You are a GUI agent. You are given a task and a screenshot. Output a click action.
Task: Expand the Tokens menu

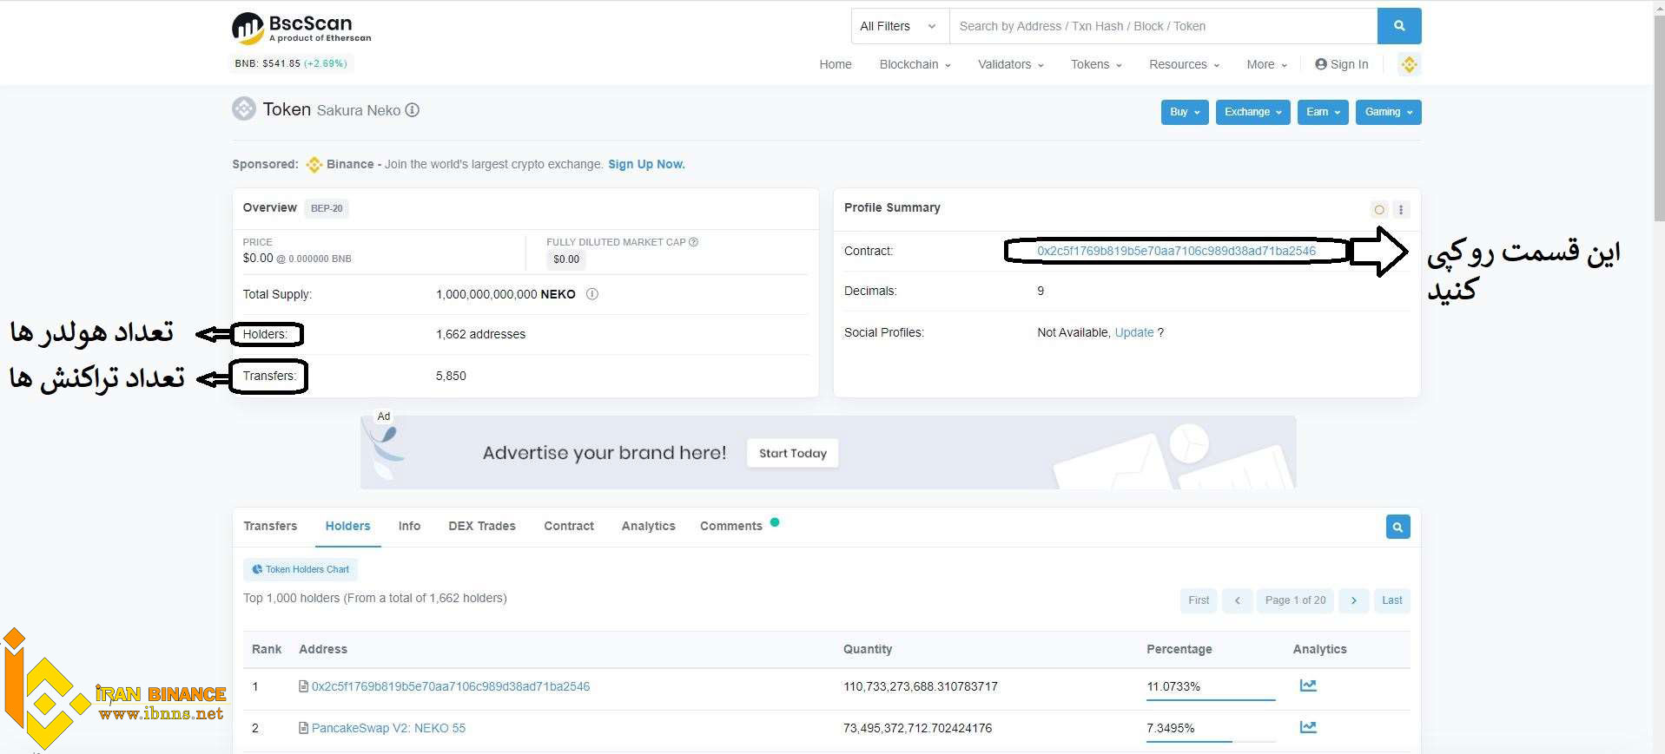pyautogui.click(x=1096, y=64)
